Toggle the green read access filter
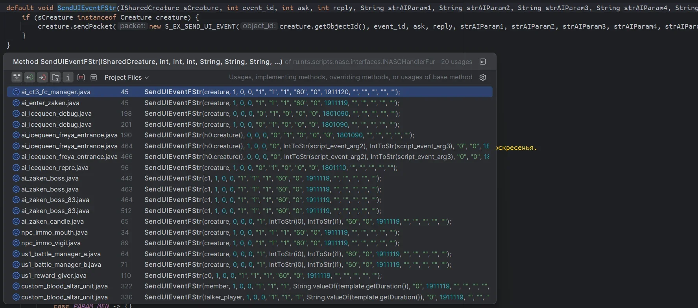Image resolution: width=698 pixels, height=308 pixels. click(x=30, y=77)
